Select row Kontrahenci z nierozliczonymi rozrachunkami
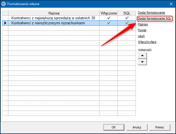Image resolution: width=176 pixels, height=134 pixels. point(69,23)
